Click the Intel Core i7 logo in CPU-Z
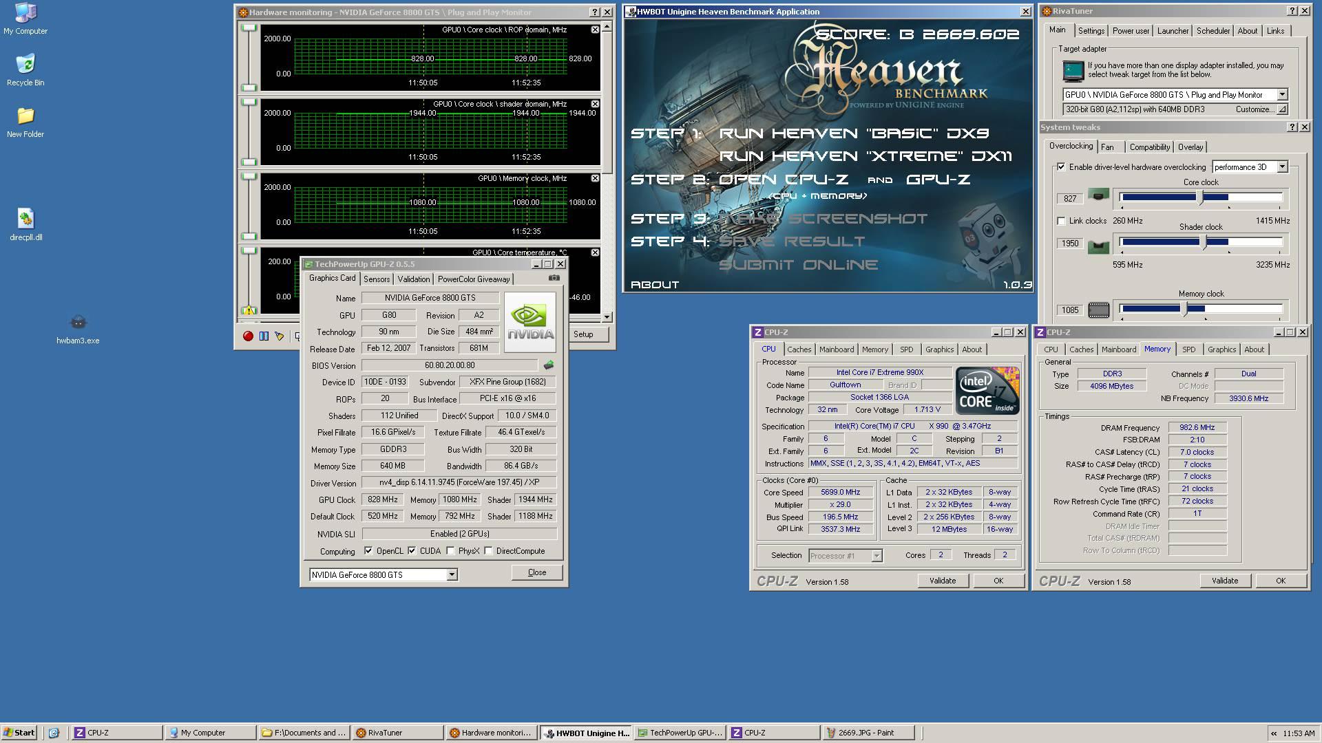This screenshot has height=743, width=1322. pos(987,391)
